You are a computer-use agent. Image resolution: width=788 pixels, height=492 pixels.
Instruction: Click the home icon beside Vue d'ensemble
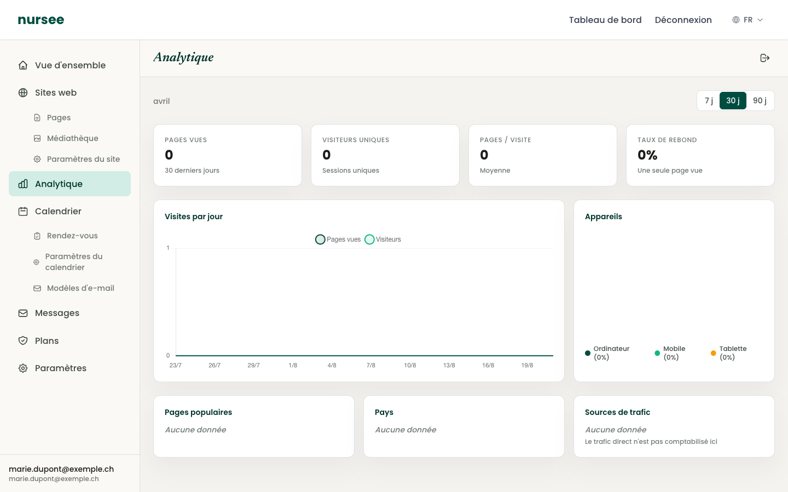point(23,65)
